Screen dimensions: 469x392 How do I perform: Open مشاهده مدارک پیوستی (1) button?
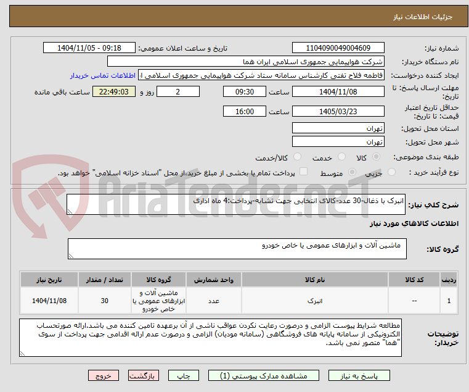pyautogui.click(x=264, y=375)
